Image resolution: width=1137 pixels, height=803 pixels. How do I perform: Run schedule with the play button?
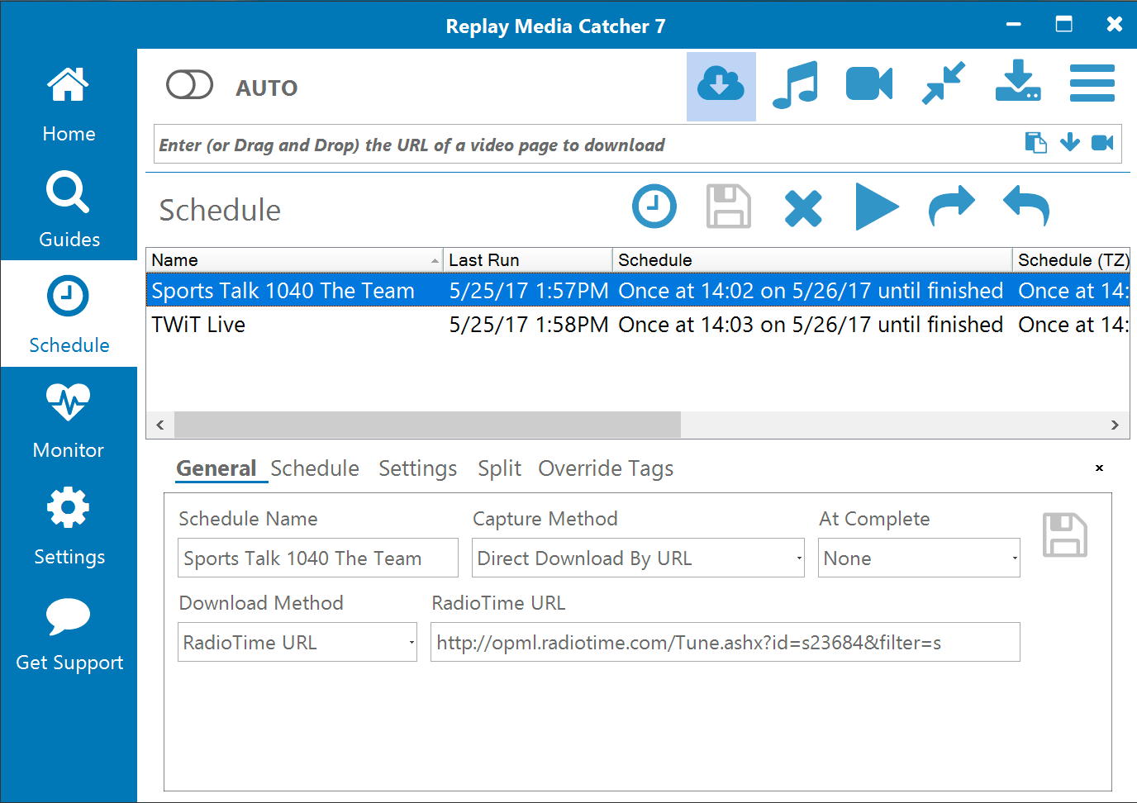point(876,207)
